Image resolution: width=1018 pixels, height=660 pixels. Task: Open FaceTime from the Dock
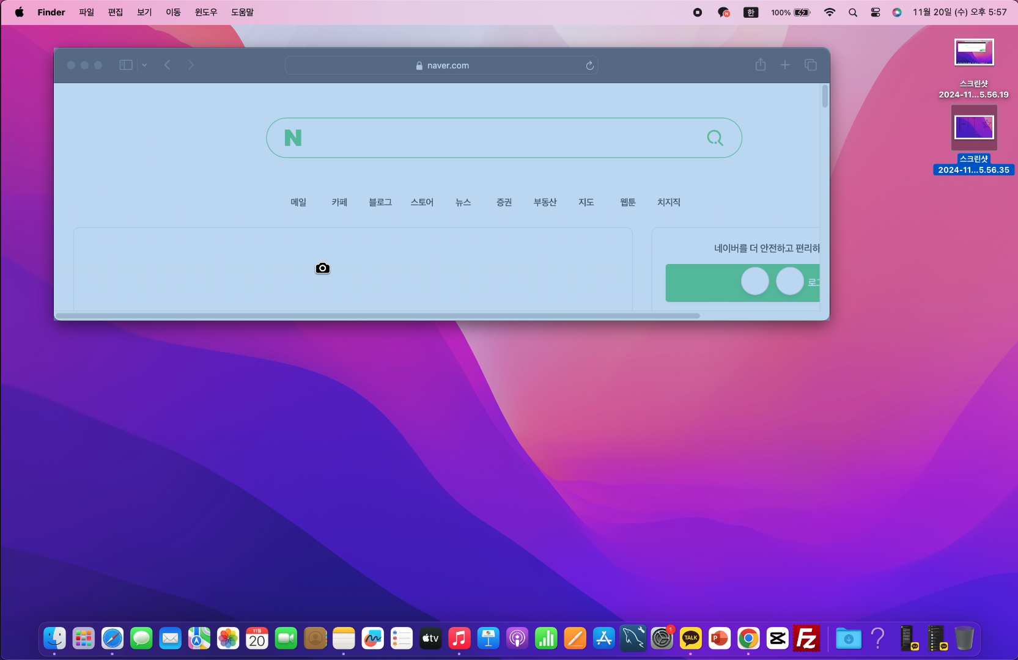coord(286,639)
